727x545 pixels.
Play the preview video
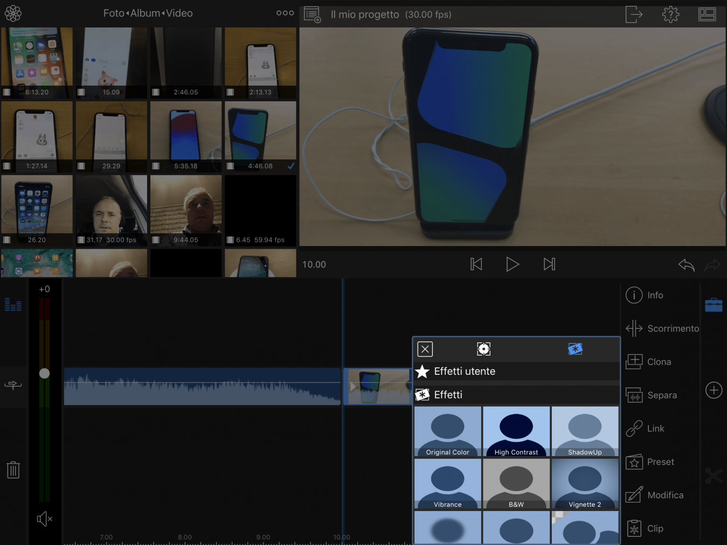click(x=513, y=264)
